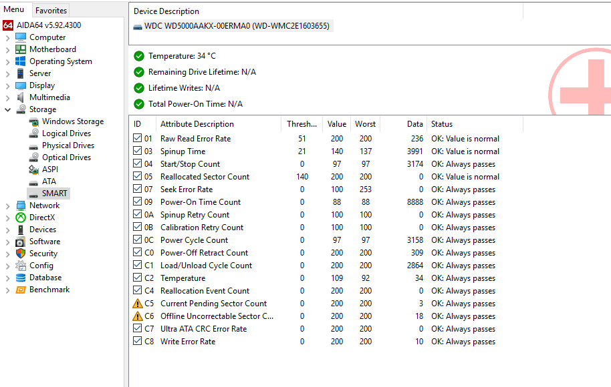Select Physical Drives icon
611x387 pixels.
pos(34,146)
